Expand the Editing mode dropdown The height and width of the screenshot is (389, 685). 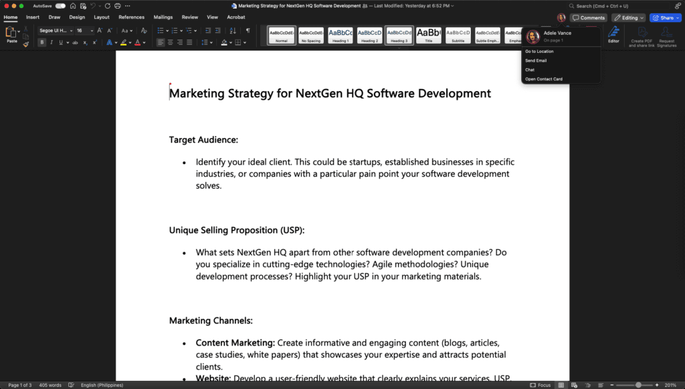click(628, 18)
